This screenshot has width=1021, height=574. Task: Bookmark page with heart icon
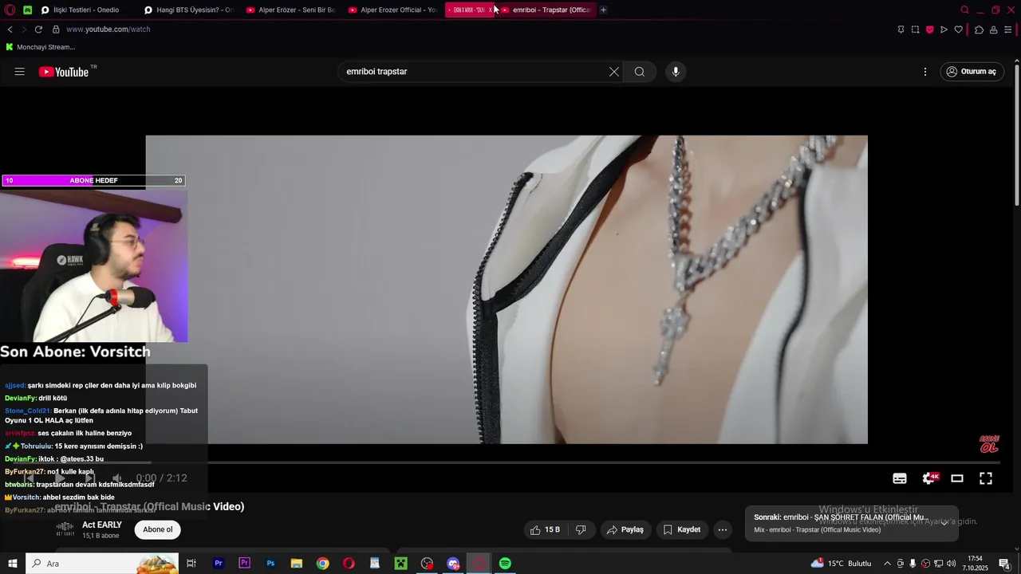[x=959, y=29]
